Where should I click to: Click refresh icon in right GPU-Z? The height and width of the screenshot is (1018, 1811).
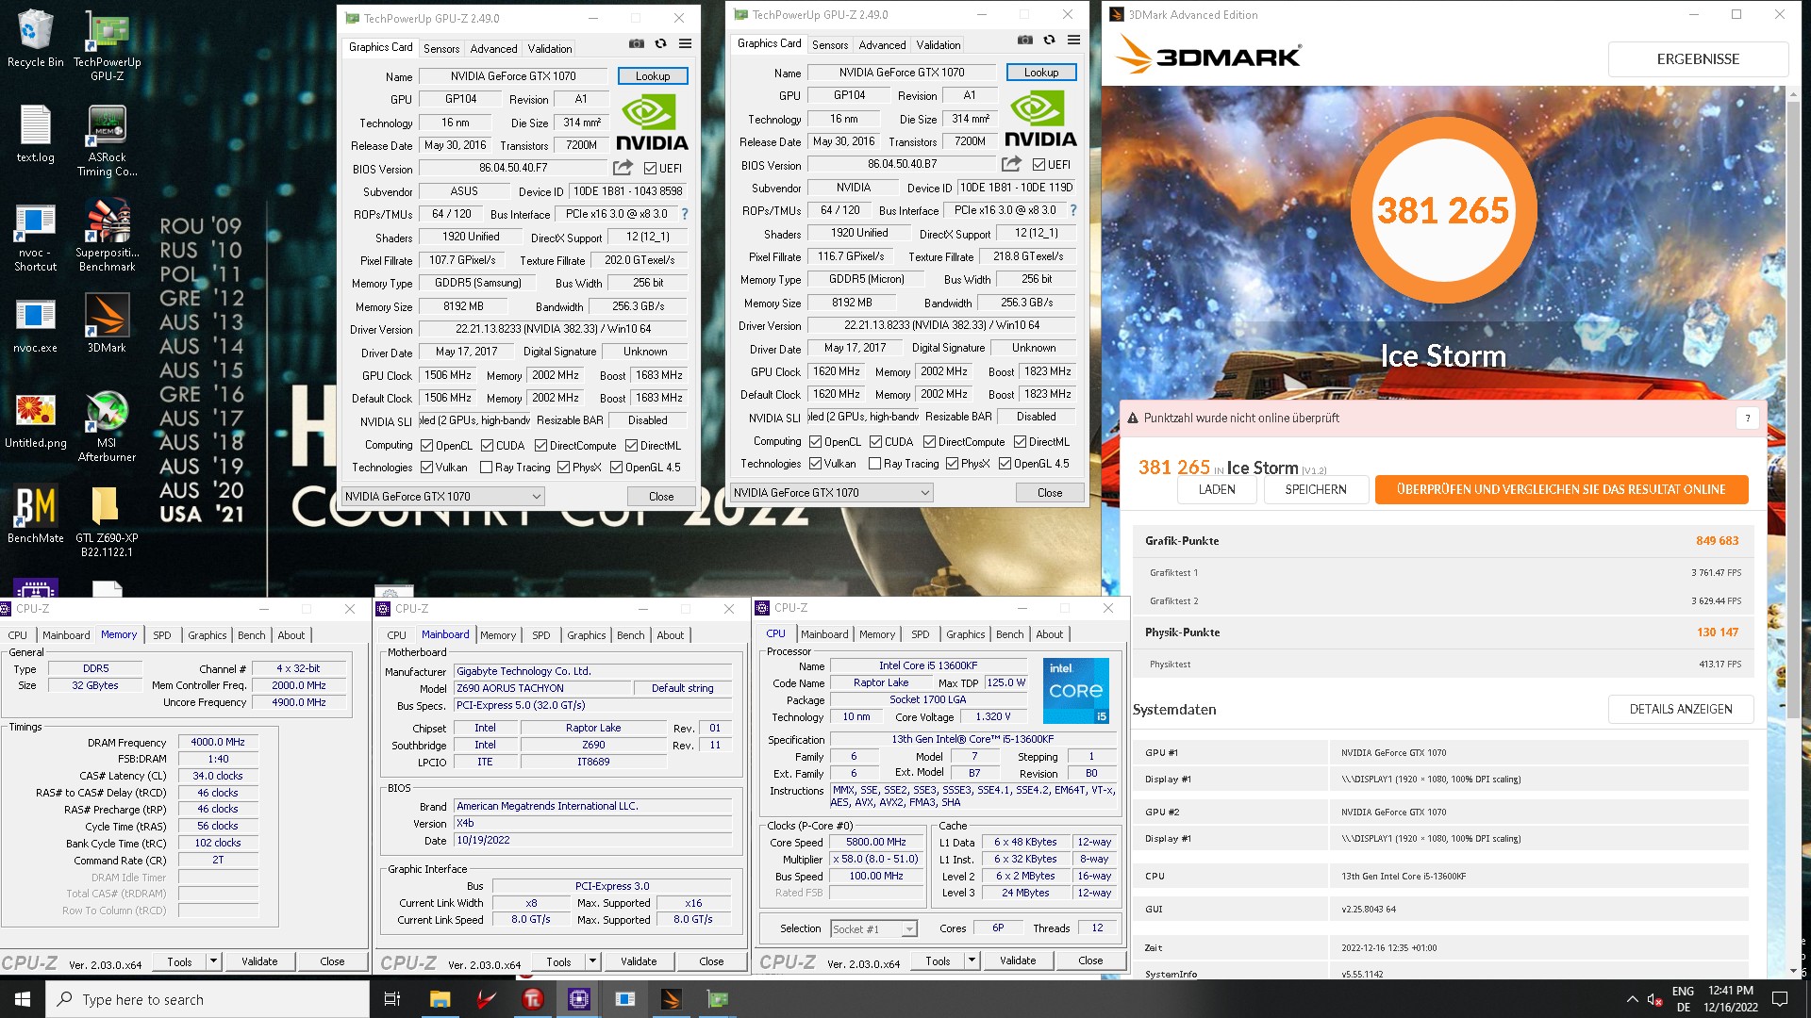pos(1049,41)
